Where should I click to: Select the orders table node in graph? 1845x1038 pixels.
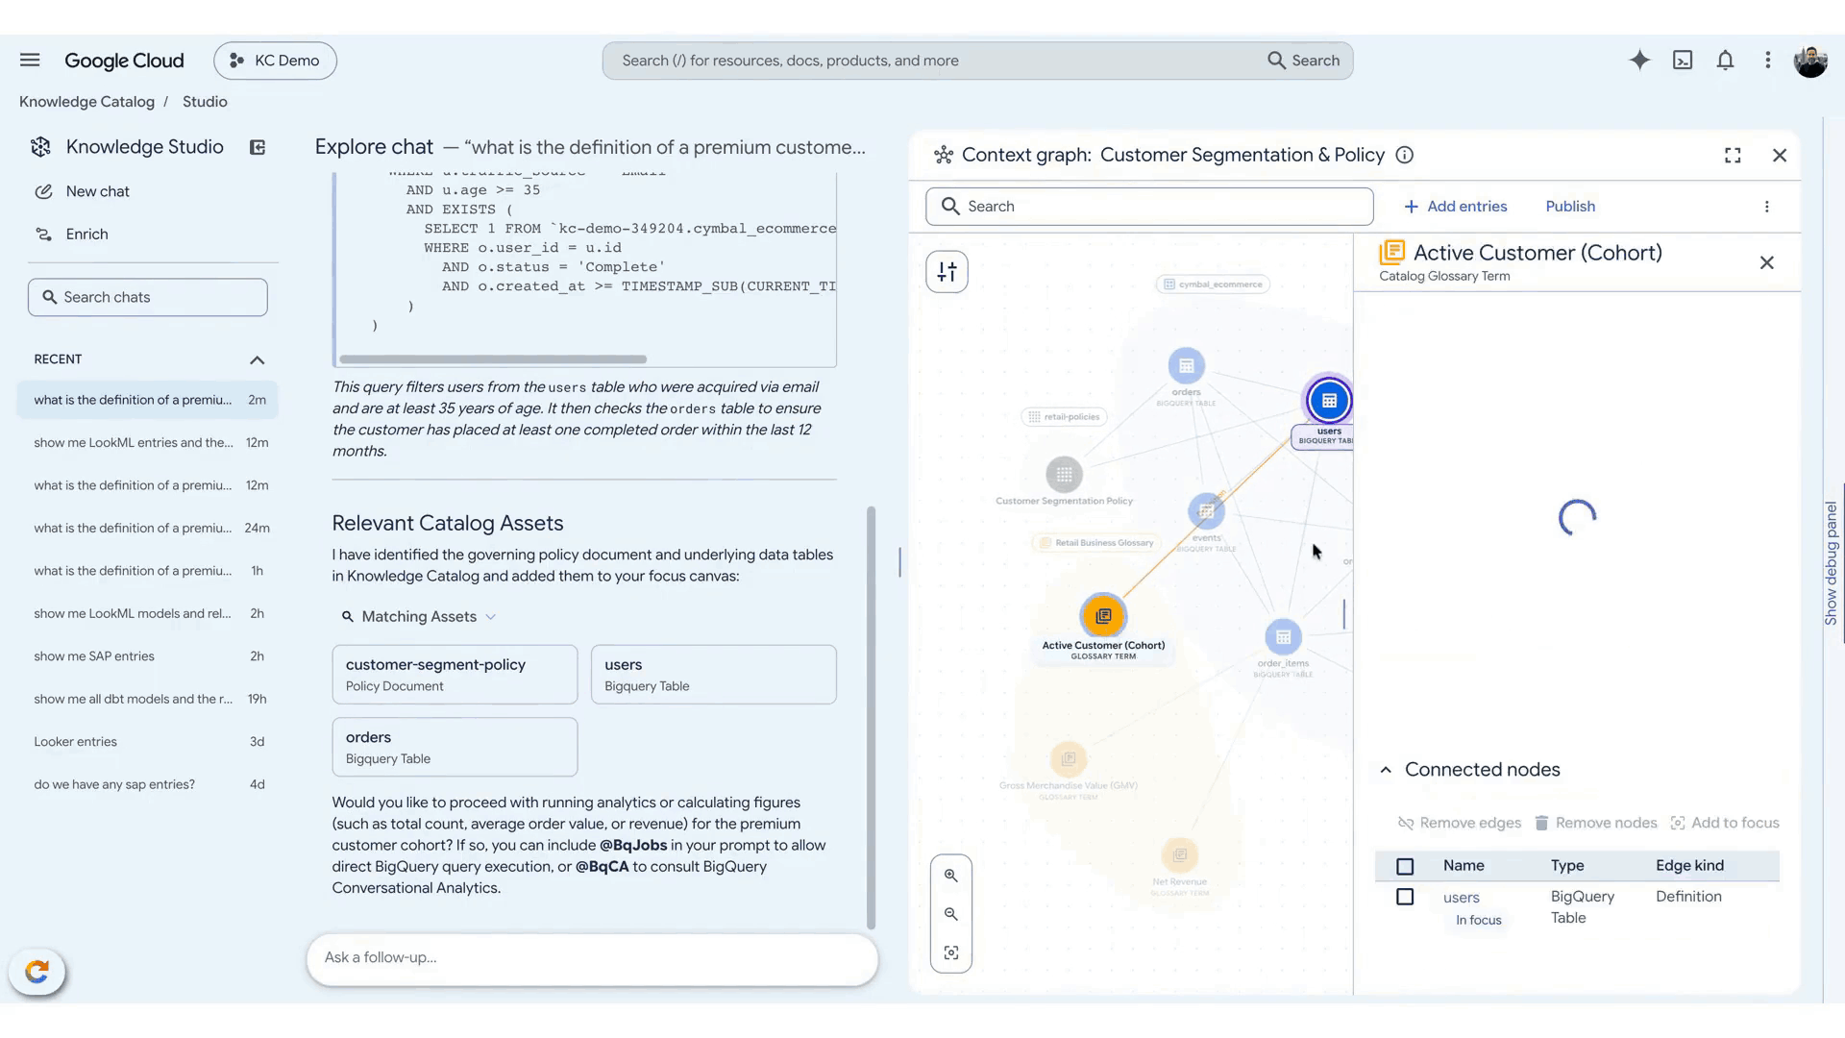(x=1186, y=366)
